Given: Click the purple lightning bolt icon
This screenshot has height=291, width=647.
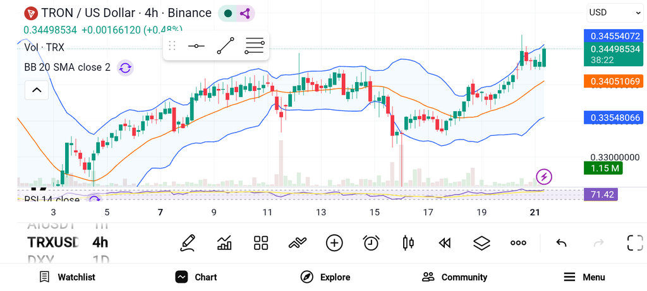Looking at the screenshot, I should 544,177.
